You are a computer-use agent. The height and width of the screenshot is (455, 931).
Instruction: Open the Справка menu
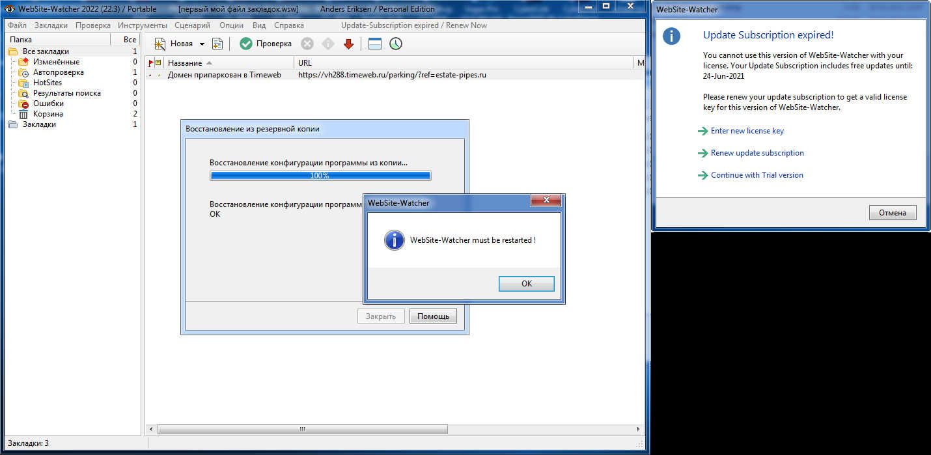pos(289,25)
